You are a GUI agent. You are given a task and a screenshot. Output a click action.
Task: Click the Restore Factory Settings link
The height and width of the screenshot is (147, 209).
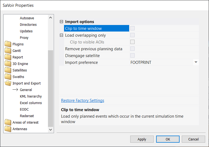83,101
